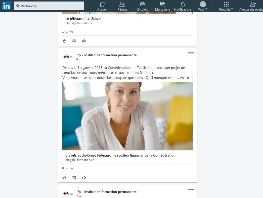Share the télétravail en Suisse post
263x198 pixels.
(x=84, y=41)
